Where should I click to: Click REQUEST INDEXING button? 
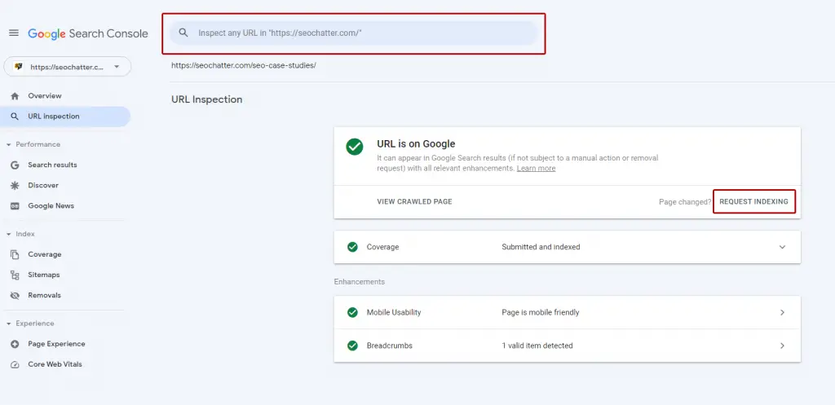tap(754, 202)
